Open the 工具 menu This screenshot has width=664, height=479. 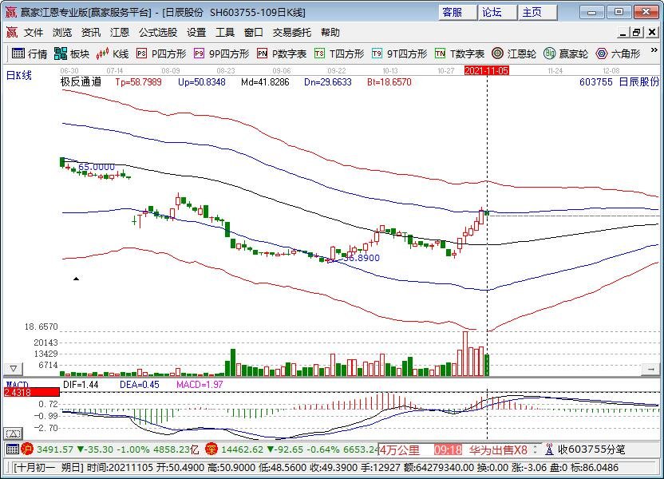click(225, 33)
